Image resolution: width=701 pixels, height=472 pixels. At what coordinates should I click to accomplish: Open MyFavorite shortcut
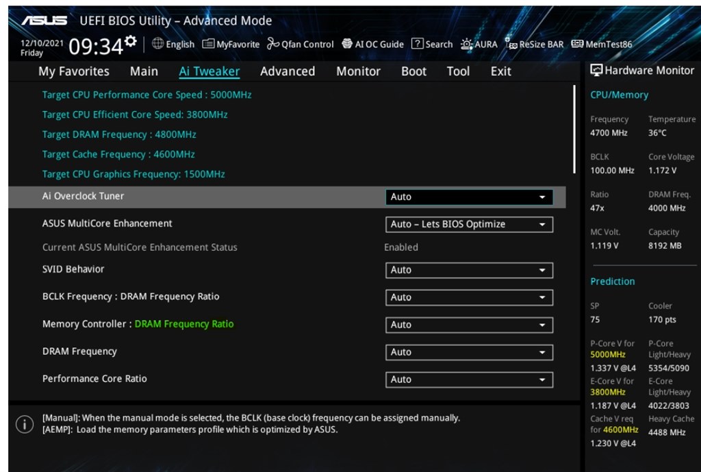coord(231,44)
